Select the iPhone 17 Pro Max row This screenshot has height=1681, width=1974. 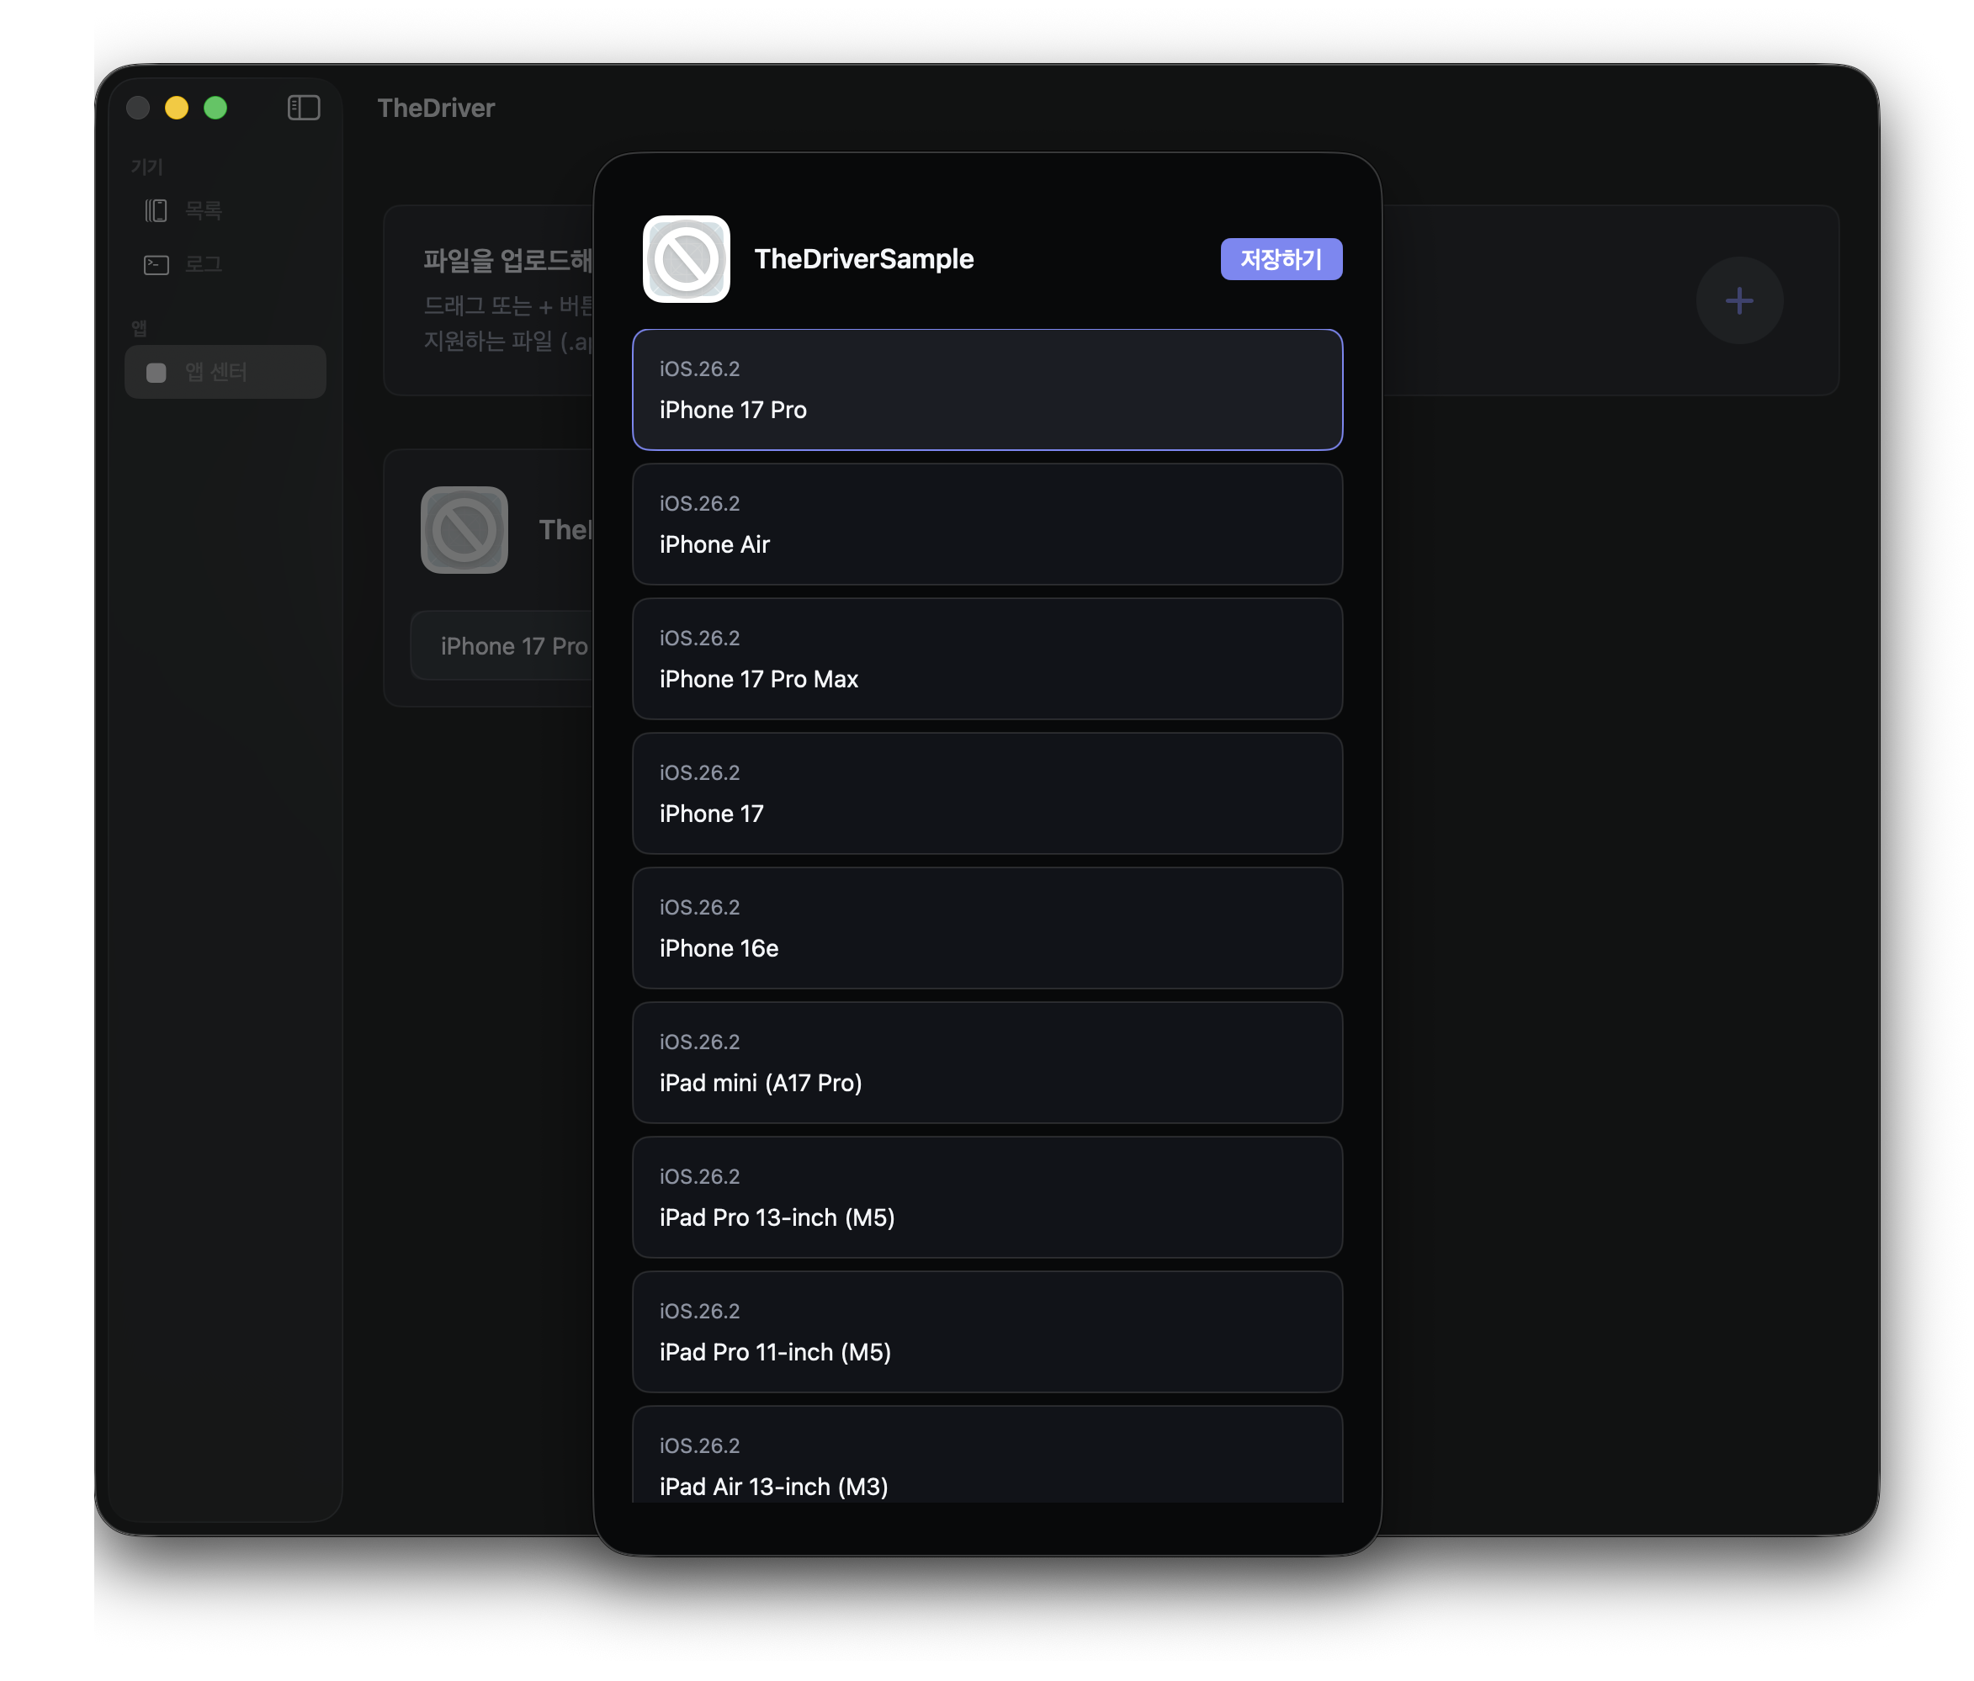click(986, 658)
